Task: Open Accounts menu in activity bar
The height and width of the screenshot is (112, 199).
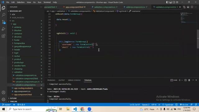Action: coord(3,92)
